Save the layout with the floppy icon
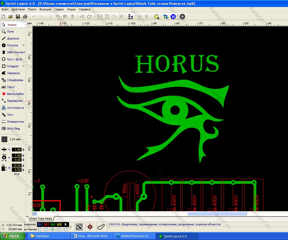The height and width of the screenshot is (240, 288). [x=18, y=17]
